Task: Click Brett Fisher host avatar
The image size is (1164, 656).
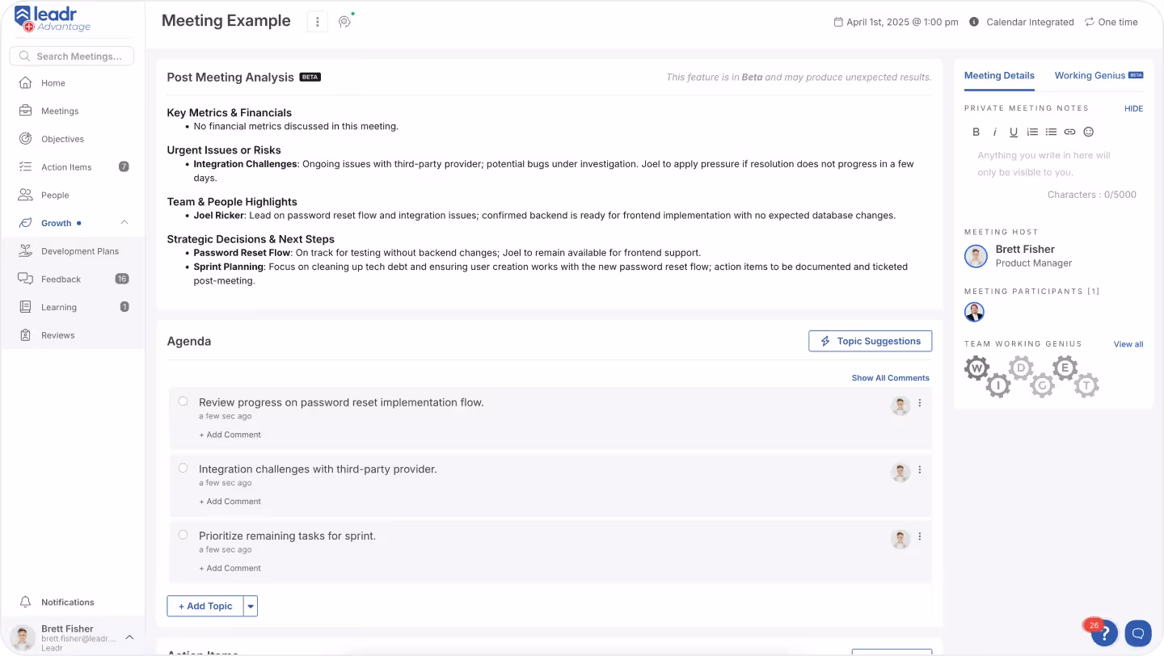Action: point(976,256)
